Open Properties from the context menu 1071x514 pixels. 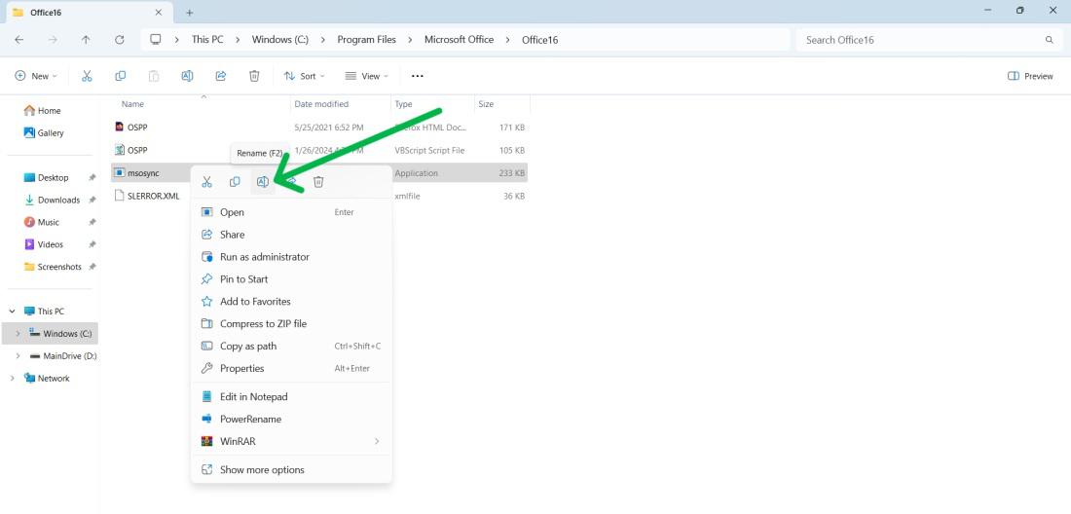click(291, 368)
